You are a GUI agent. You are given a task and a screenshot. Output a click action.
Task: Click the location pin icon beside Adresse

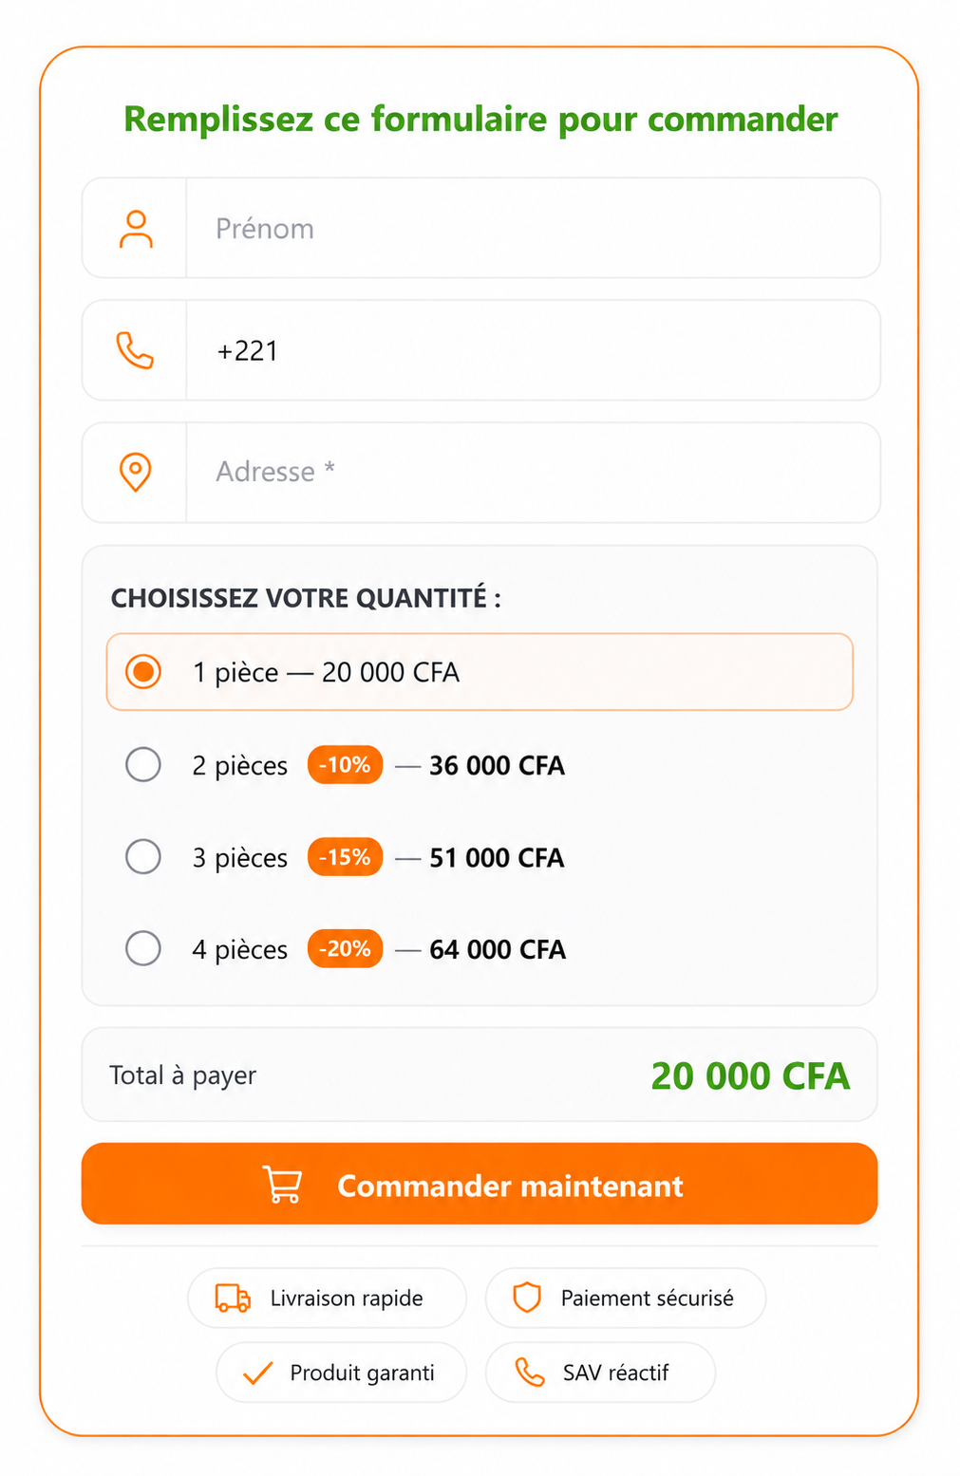coord(135,472)
